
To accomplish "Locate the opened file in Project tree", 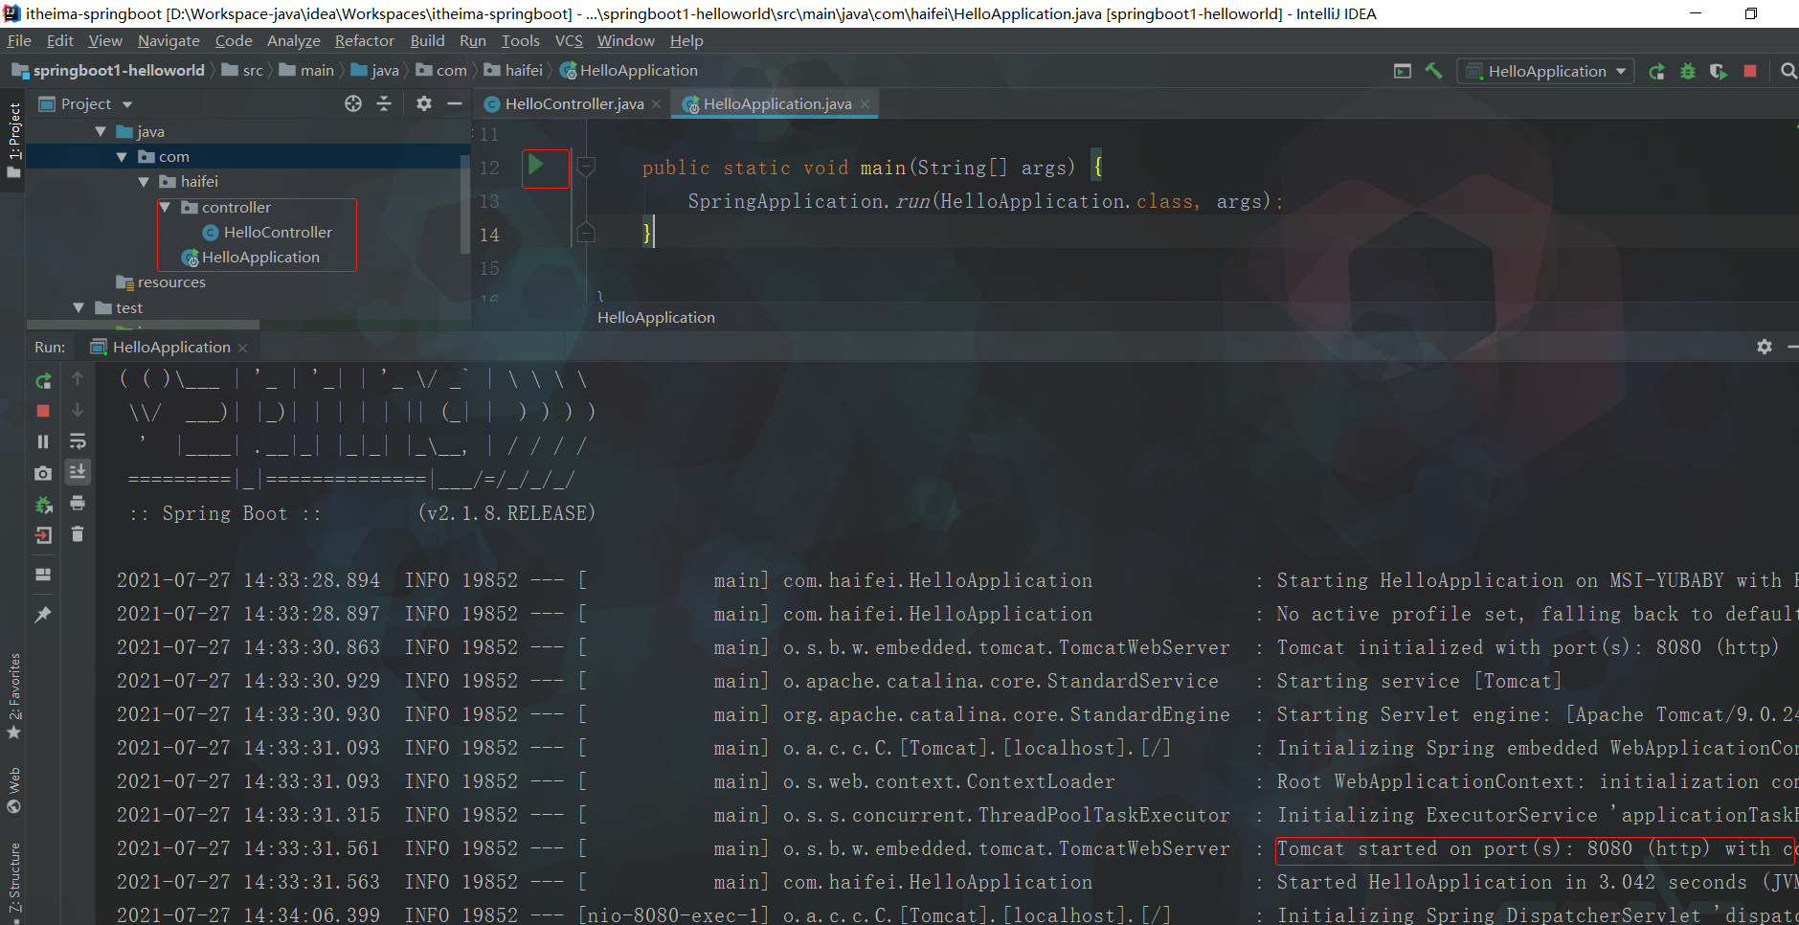I will coord(353,103).
